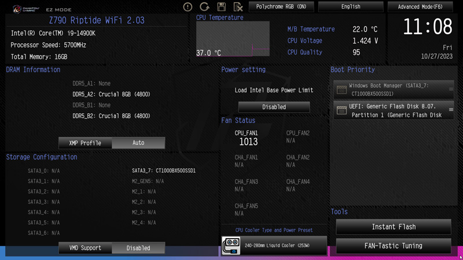Click M2_4: N/A entry
Image resolution: width=463 pixels, height=260 pixels.
click(144, 222)
